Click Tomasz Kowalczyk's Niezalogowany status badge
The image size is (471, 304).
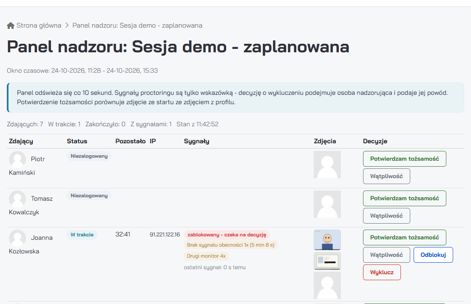(x=89, y=196)
